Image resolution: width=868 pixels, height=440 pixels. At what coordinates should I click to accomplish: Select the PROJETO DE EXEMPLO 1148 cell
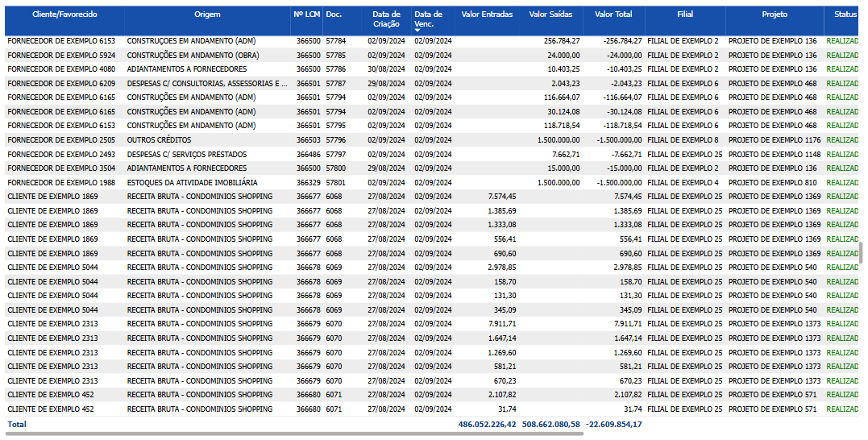(774, 155)
